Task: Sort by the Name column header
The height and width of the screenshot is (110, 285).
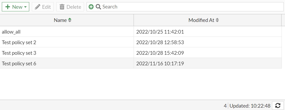Action: (60, 20)
